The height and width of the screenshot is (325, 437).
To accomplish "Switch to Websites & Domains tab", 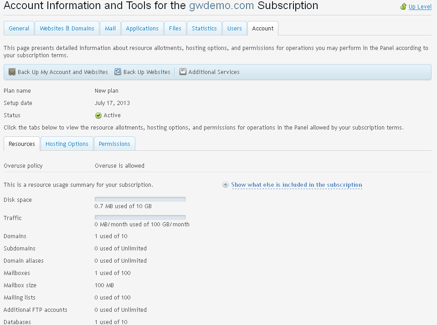I will 67,28.
